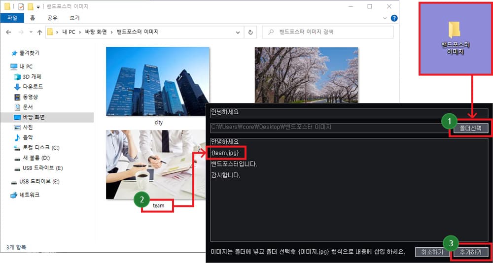Click {team.jpg} text in content area
Viewport: 493px width, 263px height.
[x=226, y=153]
